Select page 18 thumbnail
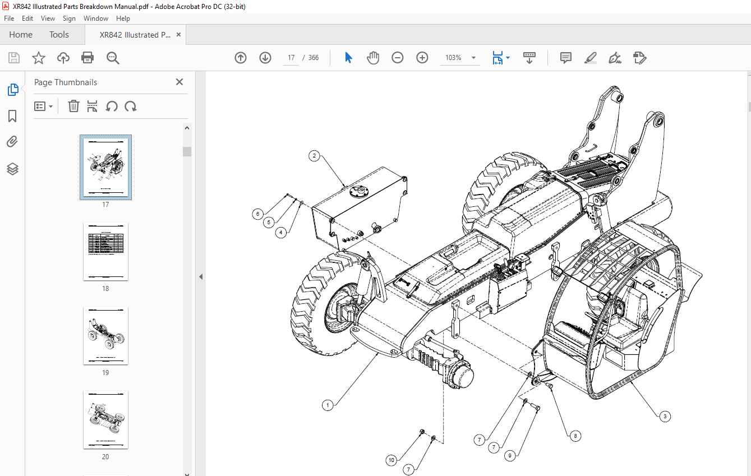Viewport: 751px width, 476px height. tap(105, 251)
